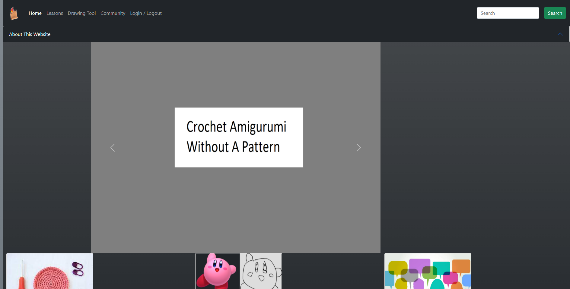Collapse About This Website chevron icon
Screen dimensions: 570x289
click(560, 34)
